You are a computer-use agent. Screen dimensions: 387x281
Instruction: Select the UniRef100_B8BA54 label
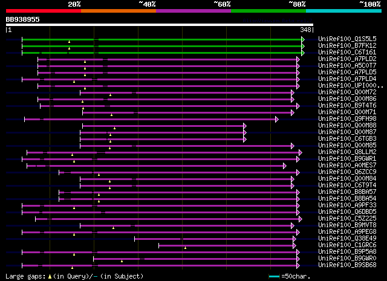(347, 198)
